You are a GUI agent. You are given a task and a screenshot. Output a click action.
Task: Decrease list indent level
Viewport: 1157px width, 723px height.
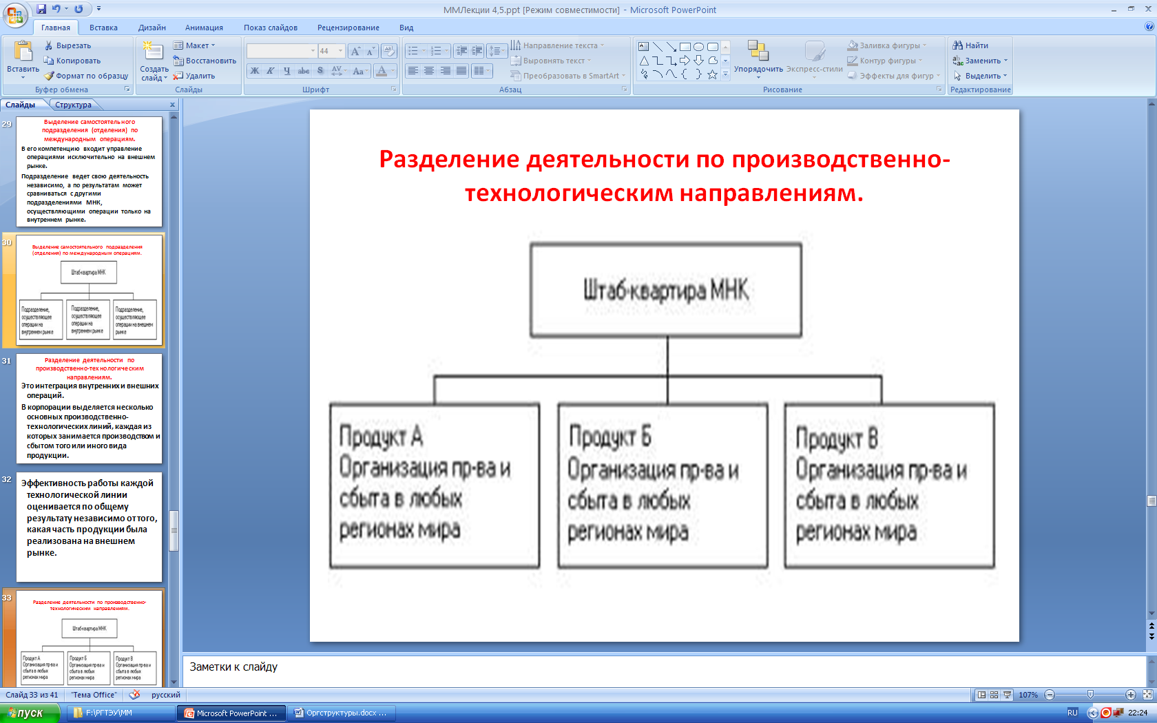pyautogui.click(x=461, y=51)
